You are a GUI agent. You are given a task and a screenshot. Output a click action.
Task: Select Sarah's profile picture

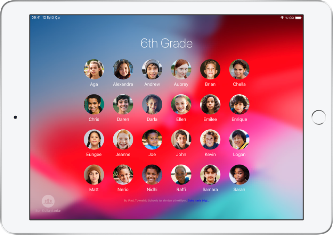(239, 175)
